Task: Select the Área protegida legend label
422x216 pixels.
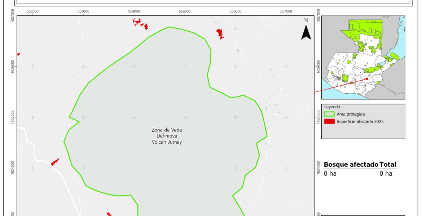Action: (x=351, y=114)
